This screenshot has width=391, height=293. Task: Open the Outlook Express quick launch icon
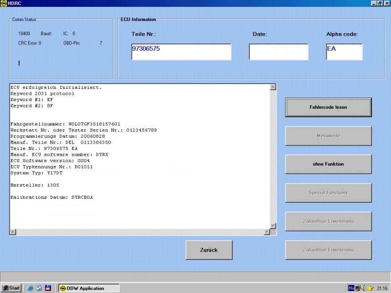pos(39,288)
